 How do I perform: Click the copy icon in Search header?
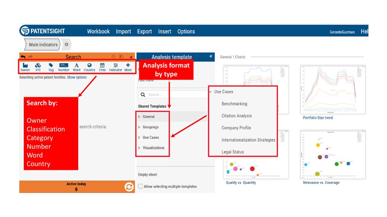(113, 57)
